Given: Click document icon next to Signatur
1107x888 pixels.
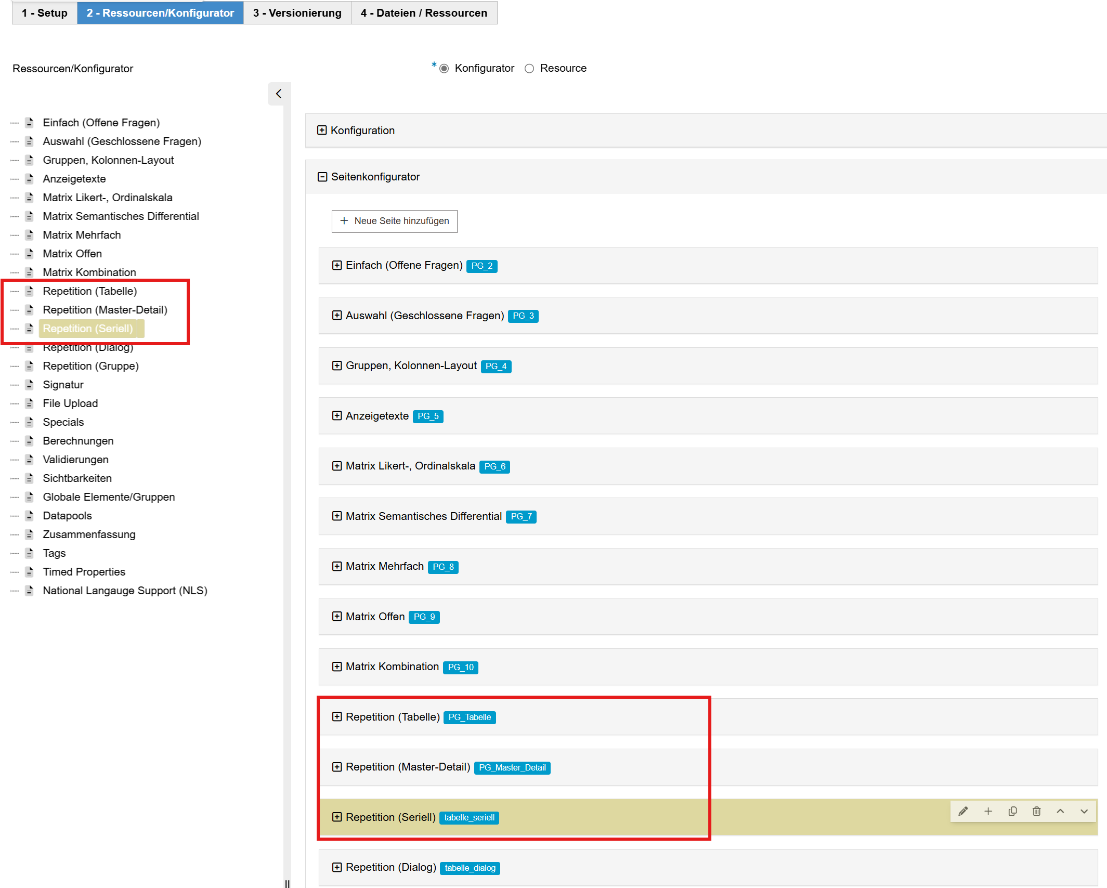Looking at the screenshot, I should (x=30, y=385).
